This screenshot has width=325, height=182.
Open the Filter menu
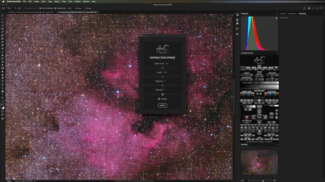click(x=64, y=2)
